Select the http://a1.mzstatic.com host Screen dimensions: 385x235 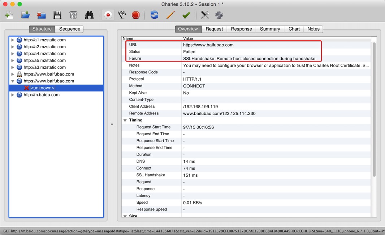(x=45, y=40)
